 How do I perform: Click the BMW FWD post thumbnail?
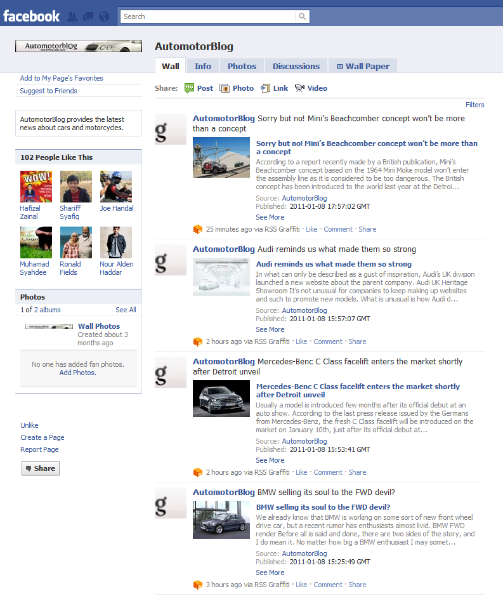[221, 520]
